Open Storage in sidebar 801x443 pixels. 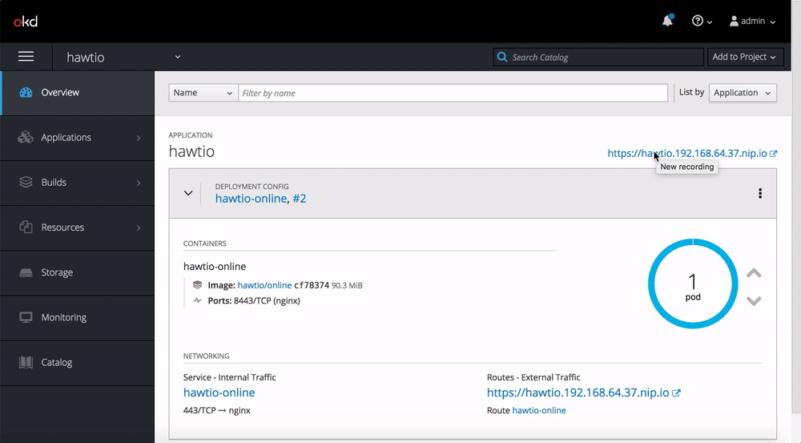point(78,272)
